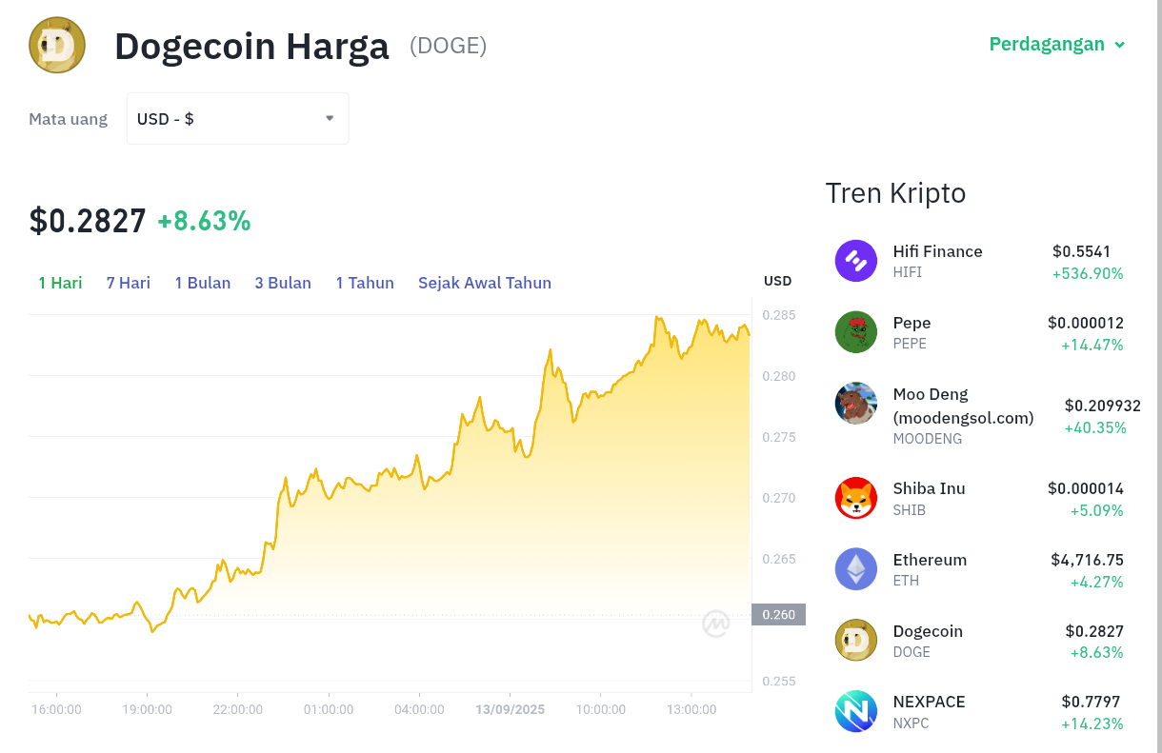Open the Moo Deng hippo icon

[x=856, y=404]
